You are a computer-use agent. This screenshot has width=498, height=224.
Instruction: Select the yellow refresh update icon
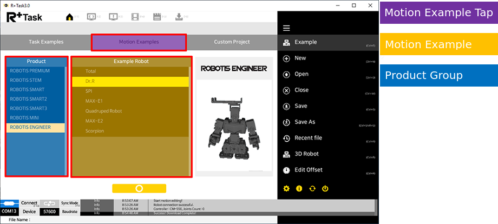click(312, 188)
